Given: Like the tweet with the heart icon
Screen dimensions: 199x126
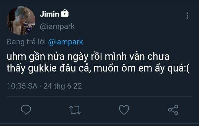Looking at the screenshot, I should 124,110.
